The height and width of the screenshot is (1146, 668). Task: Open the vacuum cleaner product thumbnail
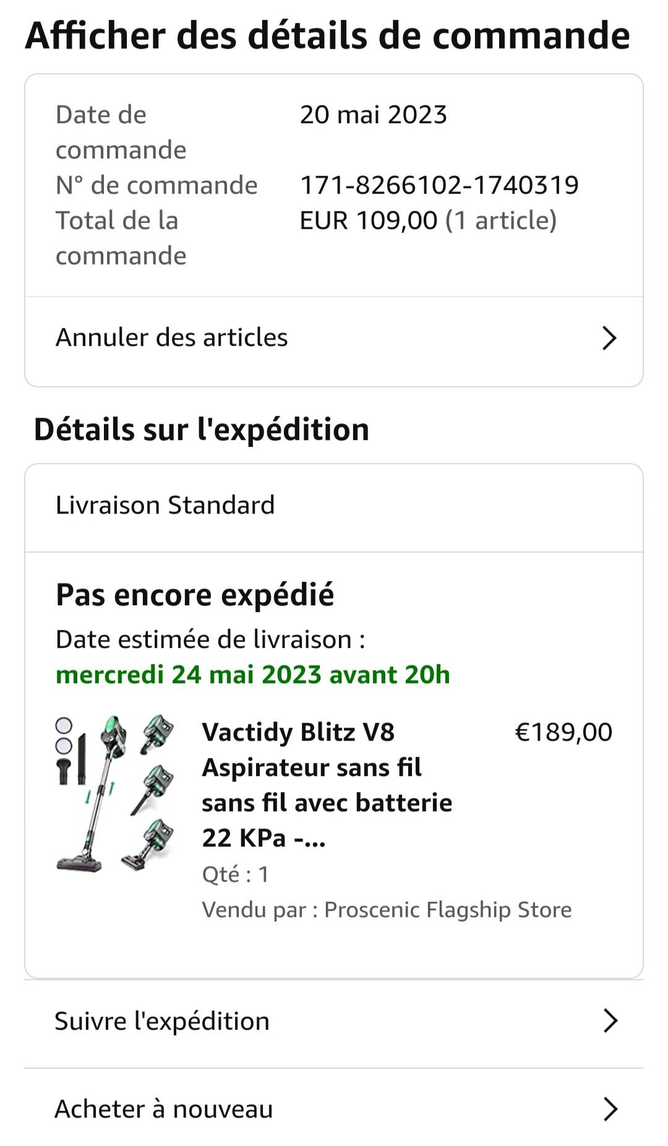point(115,794)
